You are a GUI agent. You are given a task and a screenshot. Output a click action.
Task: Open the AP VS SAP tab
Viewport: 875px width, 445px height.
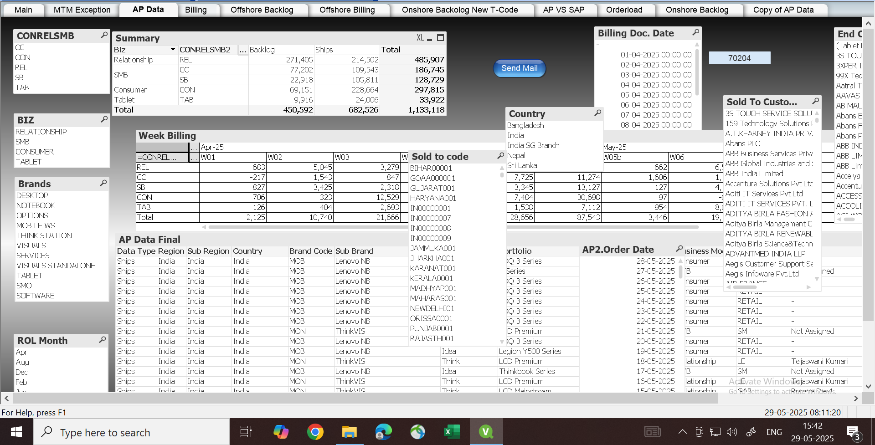pyautogui.click(x=563, y=10)
